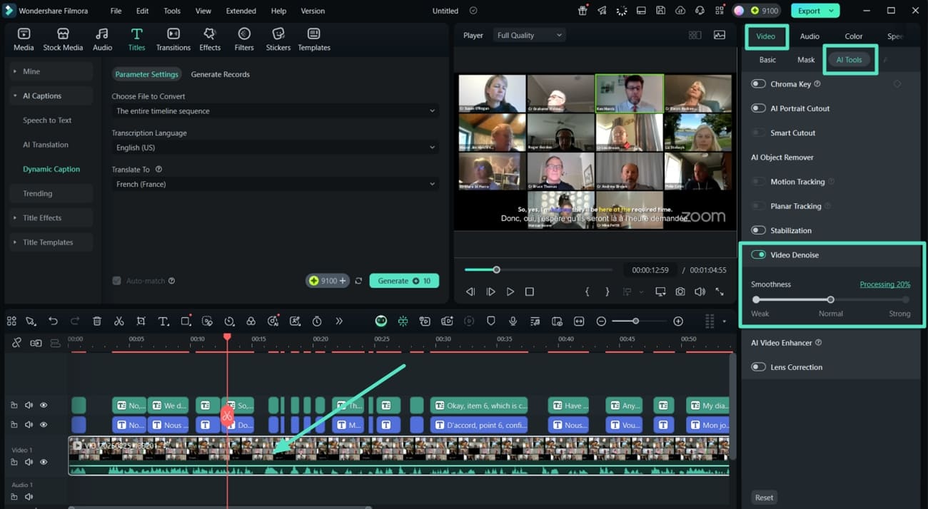Screen dimensions: 928x509
Task: Open the Translate To language dropdown
Action: point(276,184)
